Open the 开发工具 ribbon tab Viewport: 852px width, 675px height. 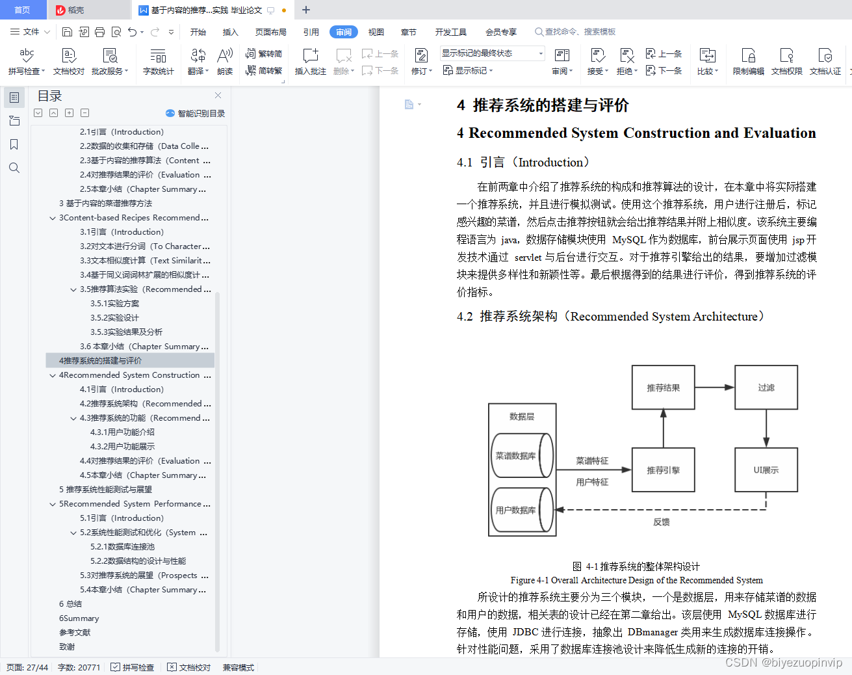click(x=451, y=32)
